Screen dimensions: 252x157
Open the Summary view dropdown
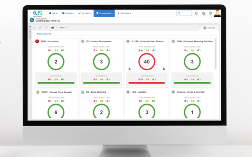210,28
